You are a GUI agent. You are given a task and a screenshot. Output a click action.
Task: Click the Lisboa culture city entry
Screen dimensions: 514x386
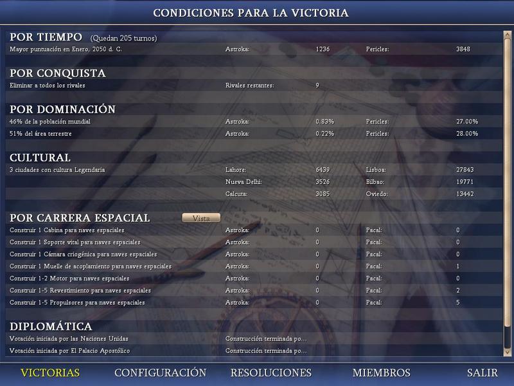point(375,170)
